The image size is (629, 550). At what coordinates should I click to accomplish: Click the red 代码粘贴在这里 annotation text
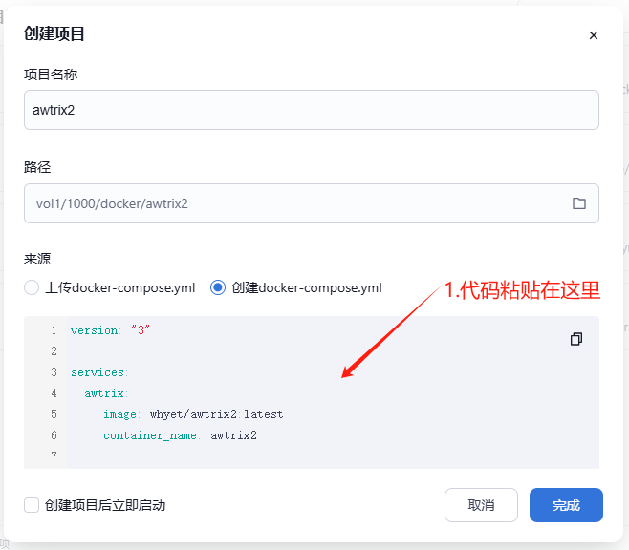[x=522, y=290]
